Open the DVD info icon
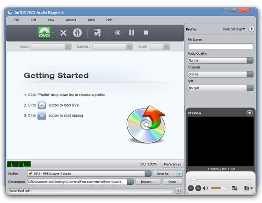 77,33
